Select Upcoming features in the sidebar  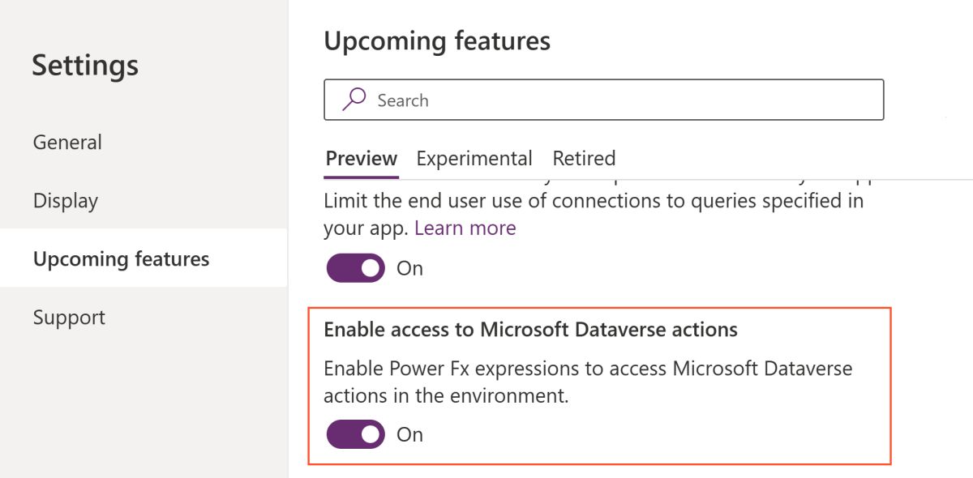click(122, 259)
